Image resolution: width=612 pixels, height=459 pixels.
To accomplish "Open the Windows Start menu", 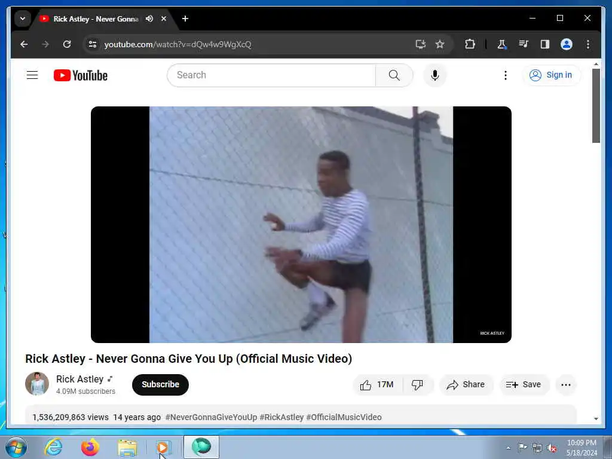I will 16,447.
